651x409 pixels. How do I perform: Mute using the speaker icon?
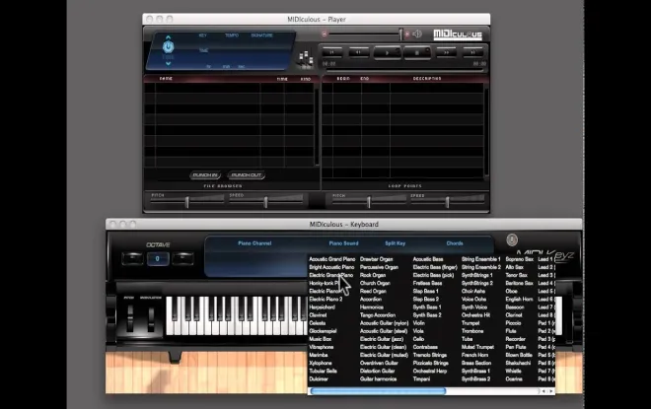coord(417,34)
